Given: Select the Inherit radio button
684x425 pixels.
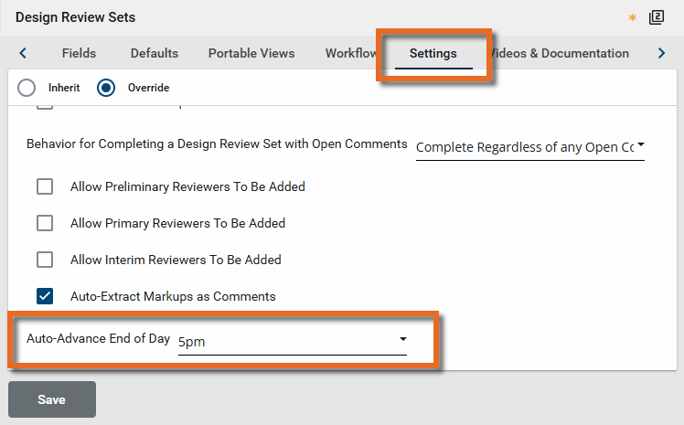Looking at the screenshot, I should pyautogui.click(x=27, y=88).
